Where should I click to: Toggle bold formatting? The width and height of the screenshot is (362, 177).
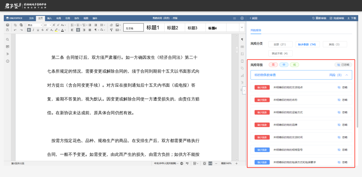click(29, 30)
